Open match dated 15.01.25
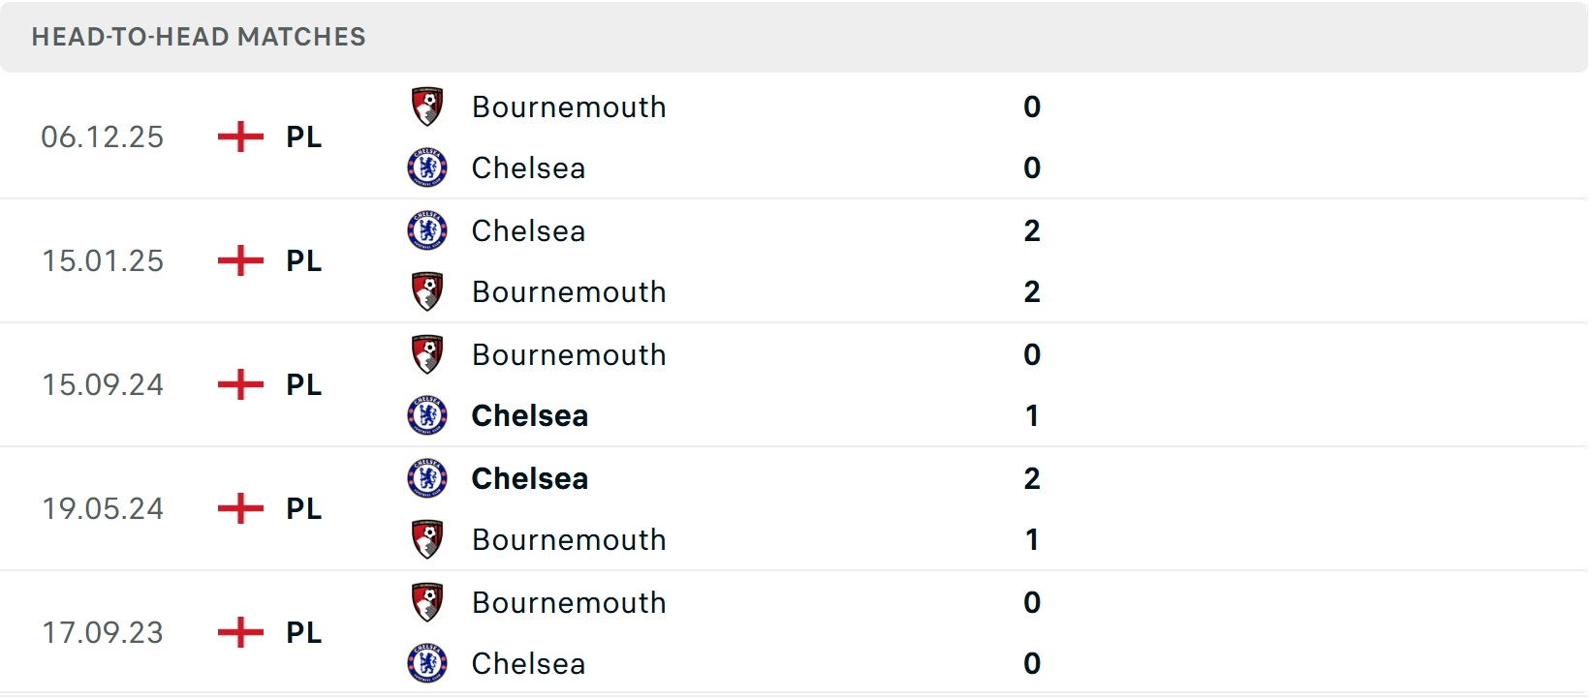Screen dimensions: 1594x699 [x=103, y=261]
